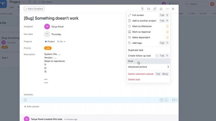This screenshot has height=121, width=216.
Task: Select Mark as Approval option
Action: pos(148,32)
